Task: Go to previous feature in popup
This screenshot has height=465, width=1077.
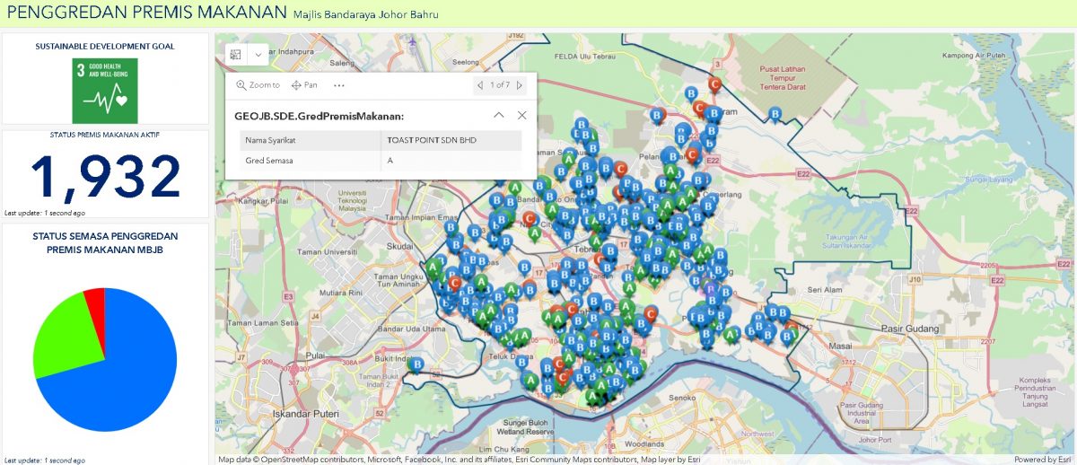Action: coord(480,85)
